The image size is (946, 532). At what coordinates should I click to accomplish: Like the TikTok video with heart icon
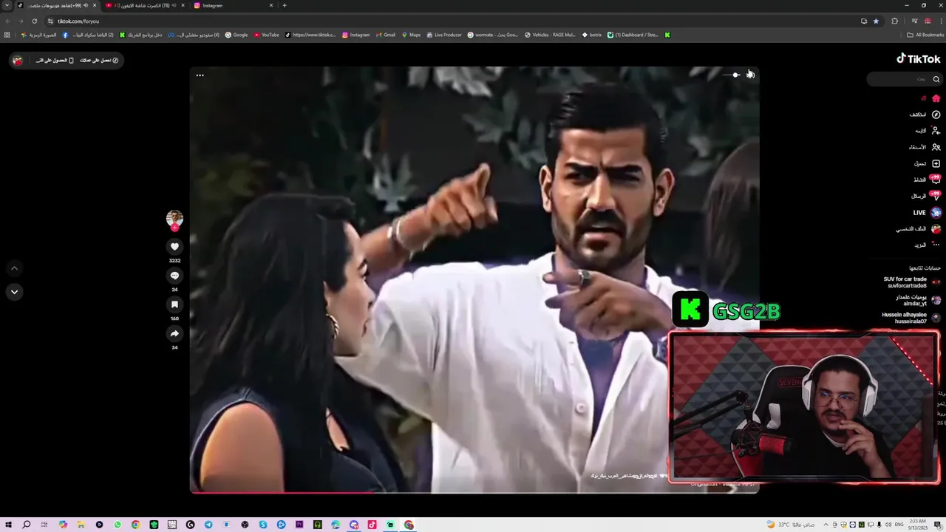[x=174, y=247]
